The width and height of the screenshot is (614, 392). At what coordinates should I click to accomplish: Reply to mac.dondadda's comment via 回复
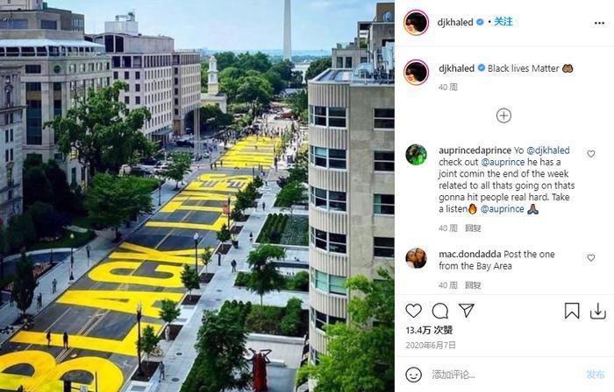point(473,285)
